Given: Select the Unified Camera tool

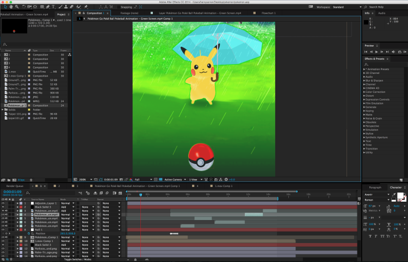Looking at the screenshot, I should point(29,7).
